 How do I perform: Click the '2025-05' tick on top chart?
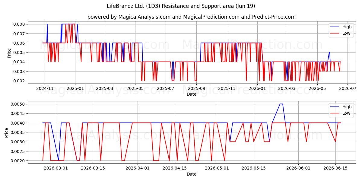click(x=135, y=88)
